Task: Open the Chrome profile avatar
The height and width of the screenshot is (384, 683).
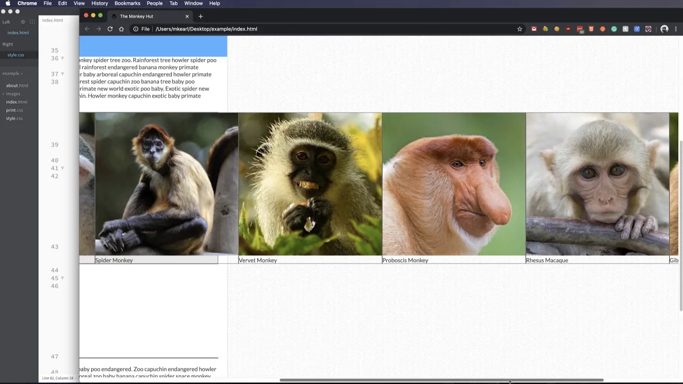Action: pos(664,29)
